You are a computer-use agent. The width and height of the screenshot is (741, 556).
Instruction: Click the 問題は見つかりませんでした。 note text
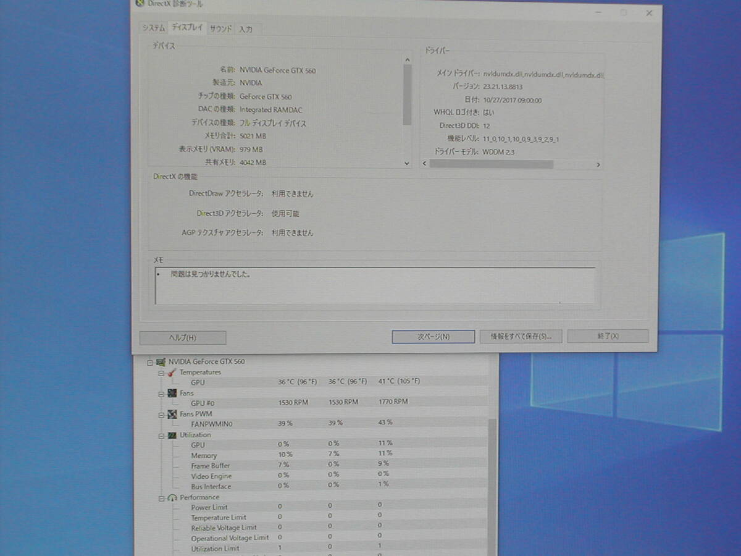click(x=211, y=274)
